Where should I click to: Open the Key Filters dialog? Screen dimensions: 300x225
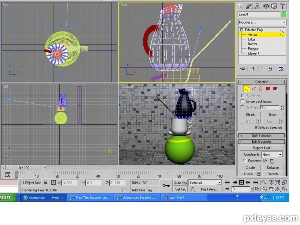(209, 189)
